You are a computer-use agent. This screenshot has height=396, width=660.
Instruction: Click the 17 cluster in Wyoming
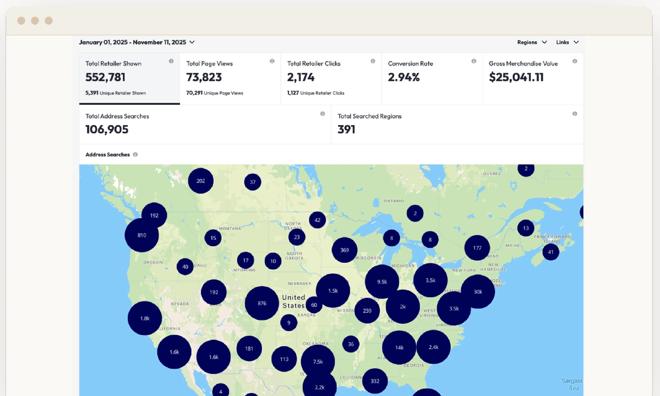(246, 260)
